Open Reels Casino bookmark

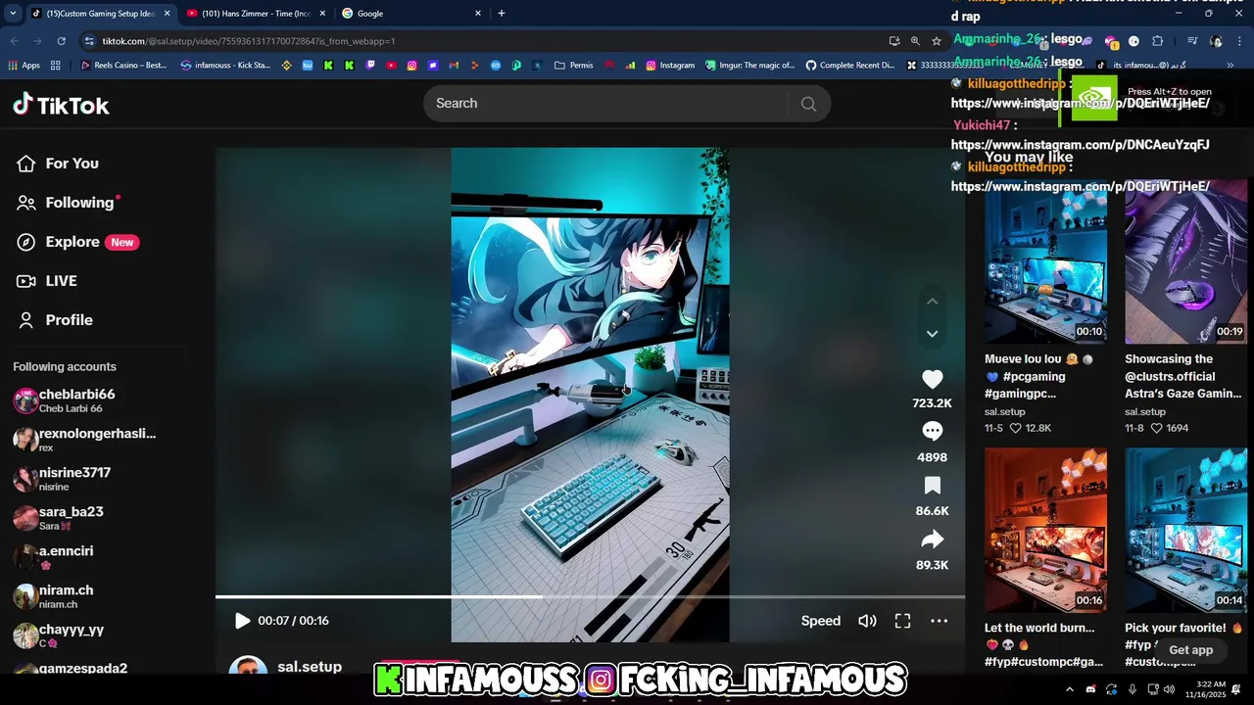(124, 66)
